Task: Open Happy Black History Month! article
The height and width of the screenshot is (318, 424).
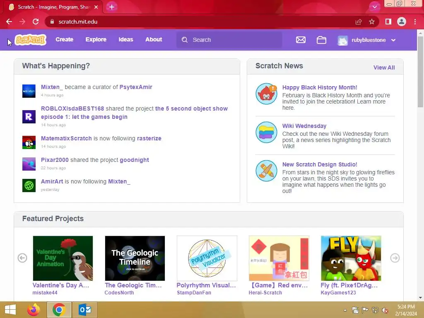Action: coord(320,87)
